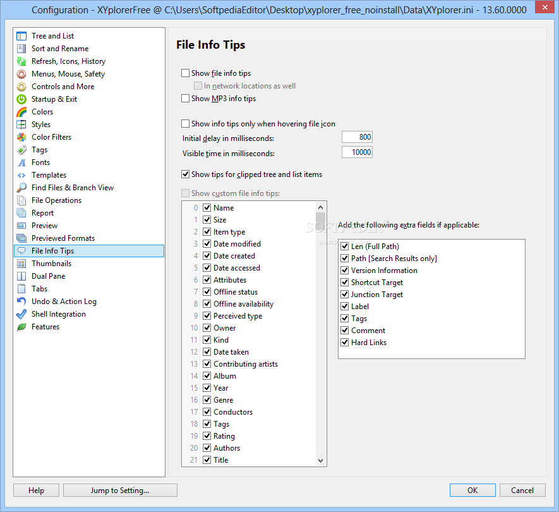Uncheck the Genre field checkbox
Image resolution: width=559 pixels, height=512 pixels.
coord(207,400)
